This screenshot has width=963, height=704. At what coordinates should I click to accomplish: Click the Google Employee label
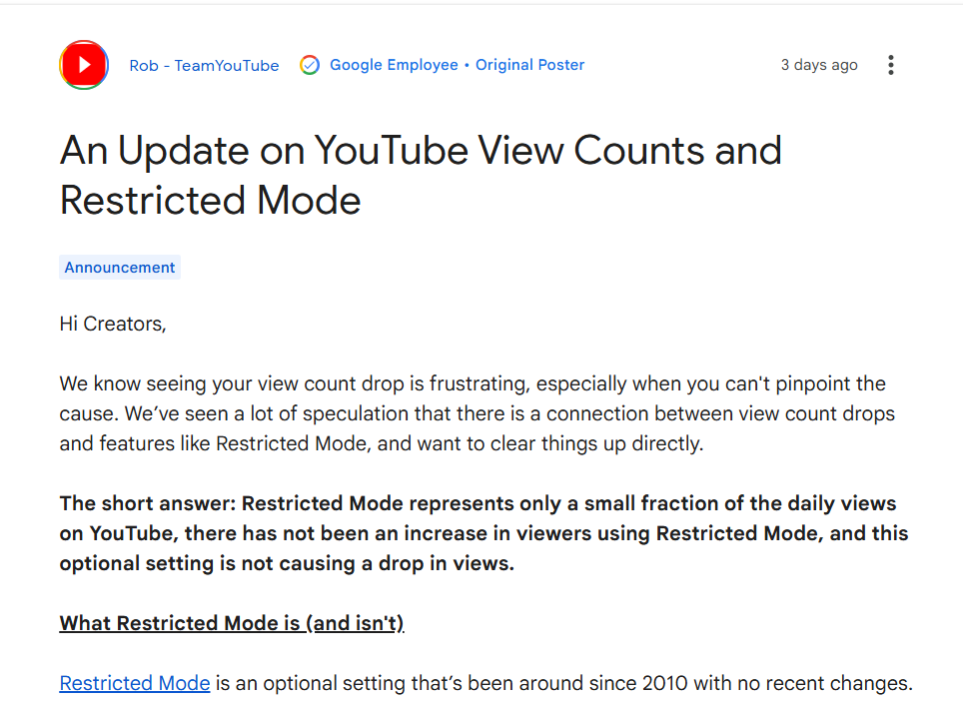[x=394, y=65]
